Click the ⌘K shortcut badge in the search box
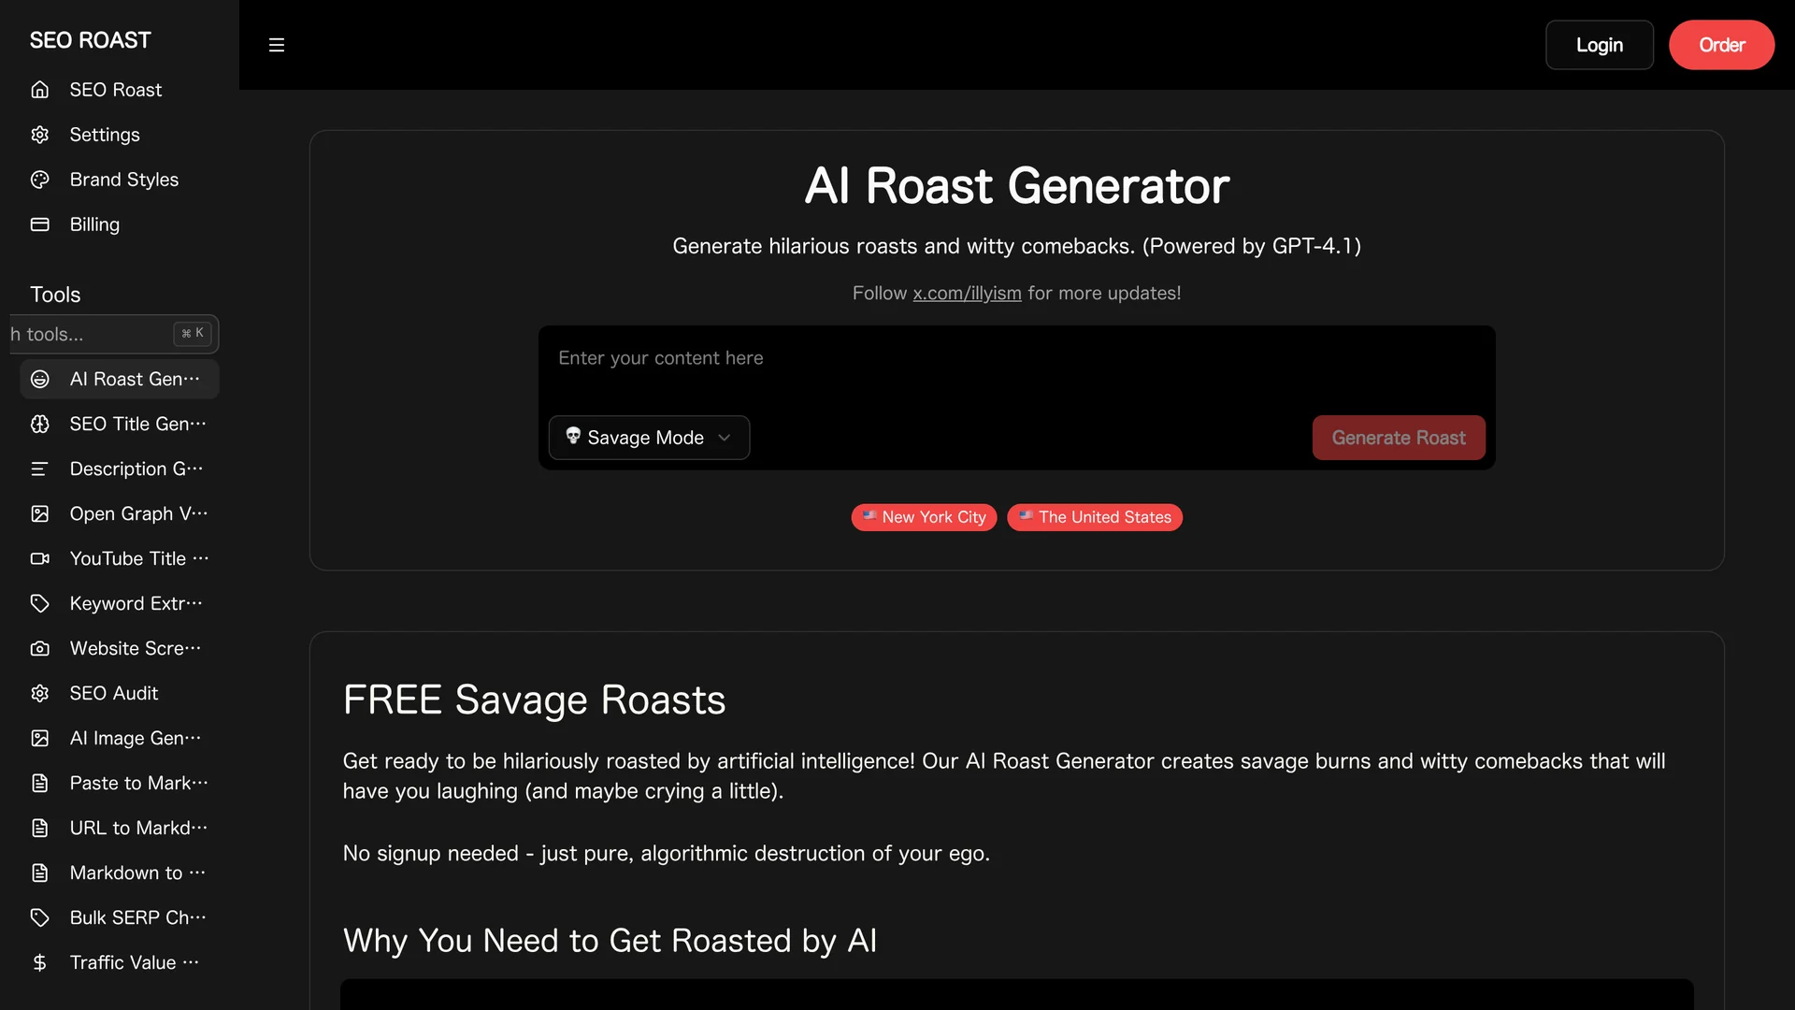 [x=193, y=334]
